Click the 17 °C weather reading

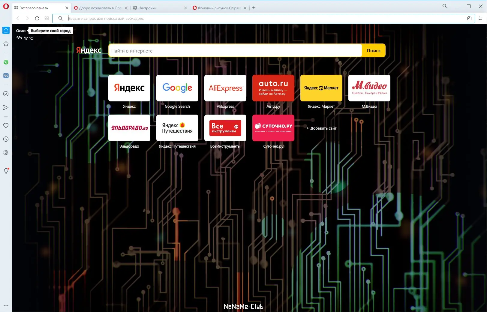tap(29, 38)
